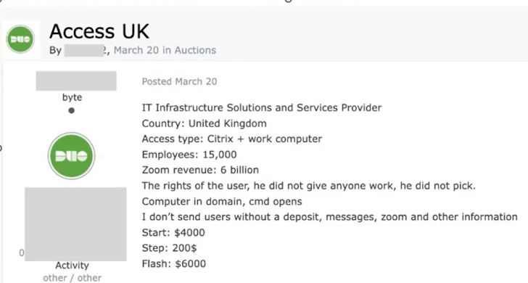Click the gray dot under byte rank
Screen dimensions: 528x283
coord(71,110)
